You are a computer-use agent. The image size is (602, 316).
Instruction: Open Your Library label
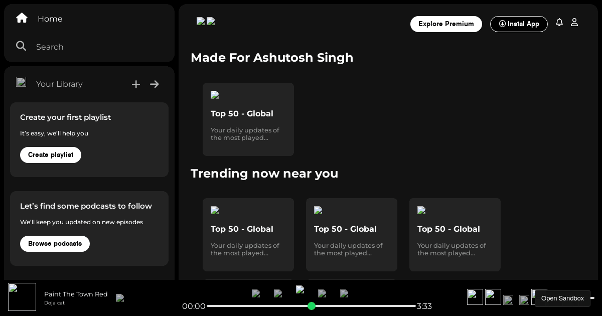click(59, 84)
